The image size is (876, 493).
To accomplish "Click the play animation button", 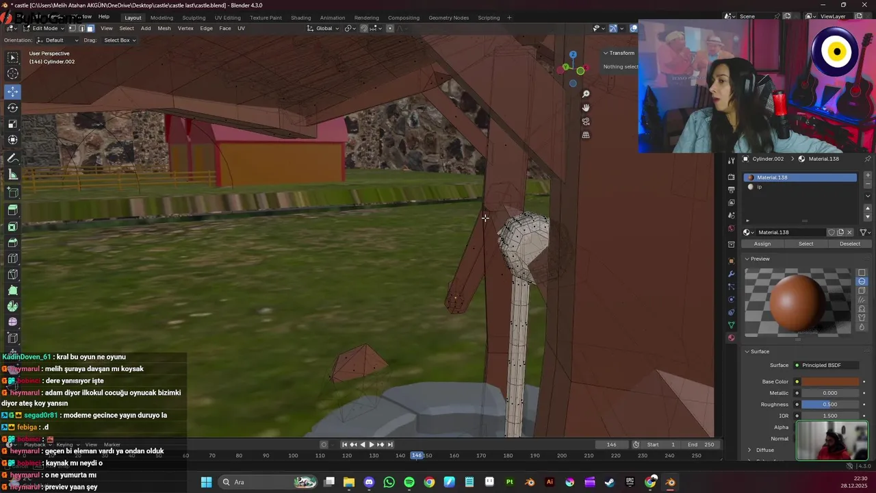I will (372, 444).
